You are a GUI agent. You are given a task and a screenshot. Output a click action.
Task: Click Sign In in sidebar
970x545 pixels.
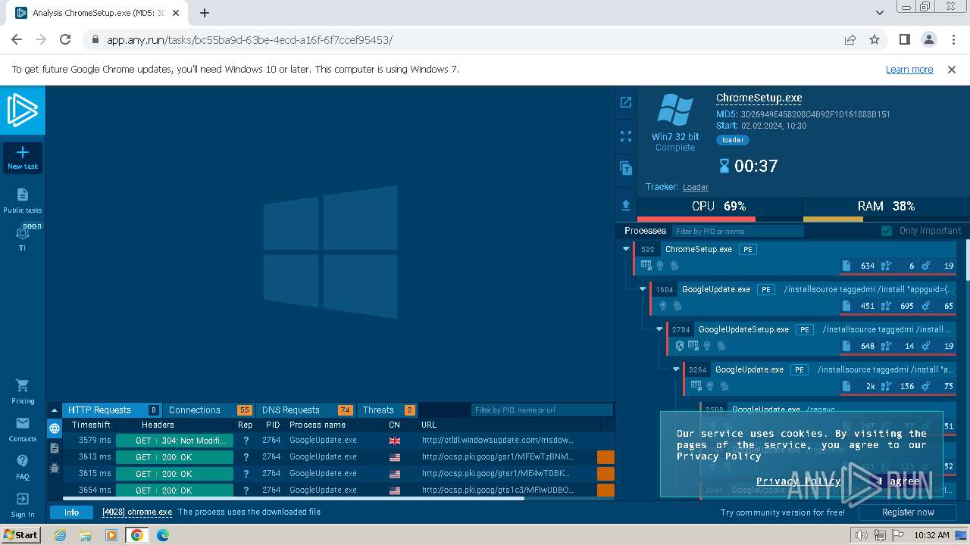click(x=23, y=505)
